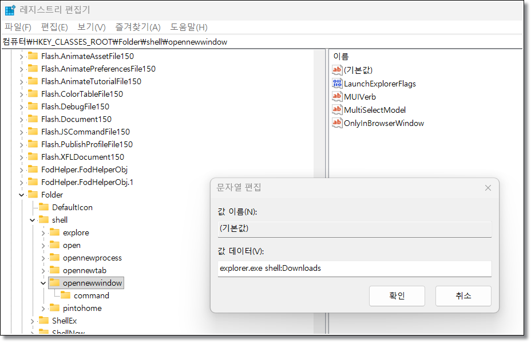Click the 취소 button in the dialog
The image size is (531, 351).
tap(463, 296)
